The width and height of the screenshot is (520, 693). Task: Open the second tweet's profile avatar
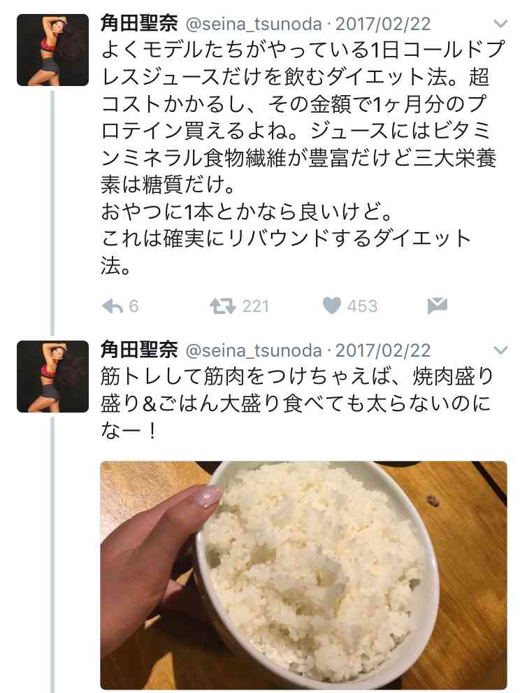52,376
